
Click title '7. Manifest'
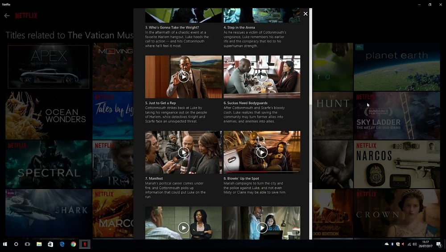click(x=154, y=178)
